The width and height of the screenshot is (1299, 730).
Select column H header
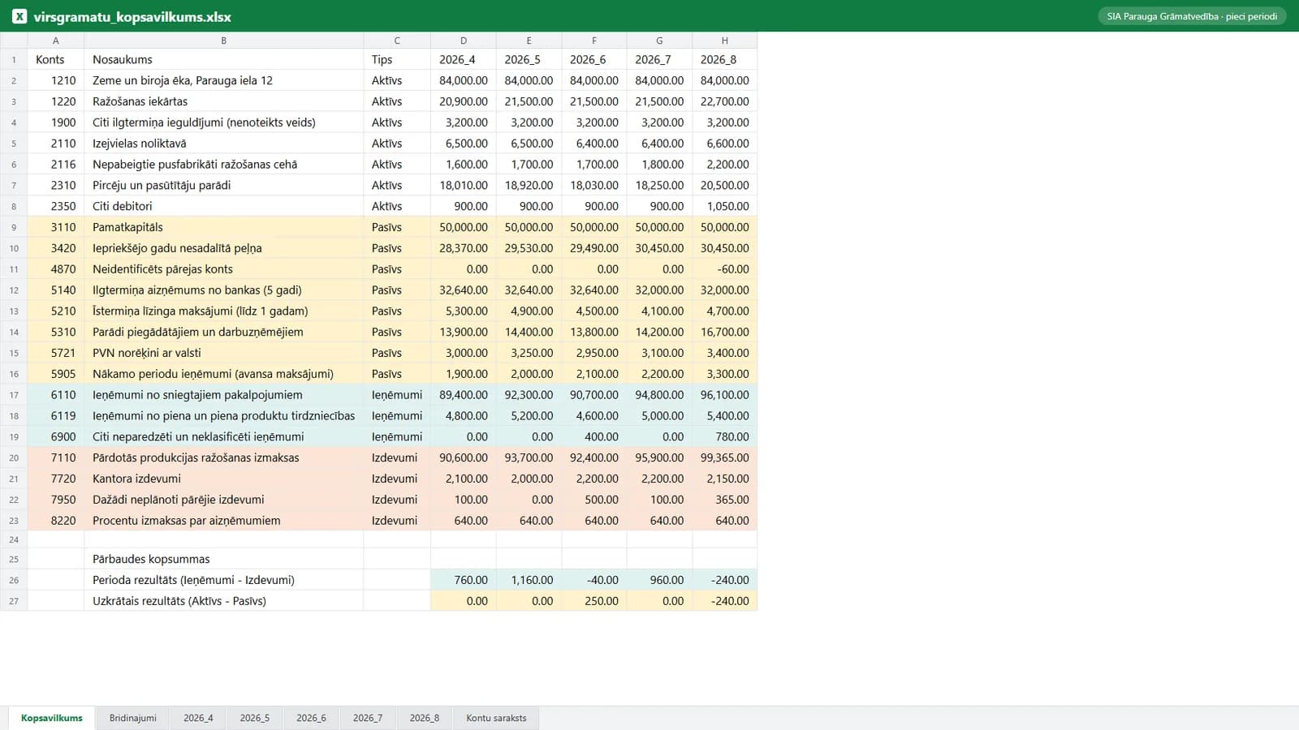point(725,41)
